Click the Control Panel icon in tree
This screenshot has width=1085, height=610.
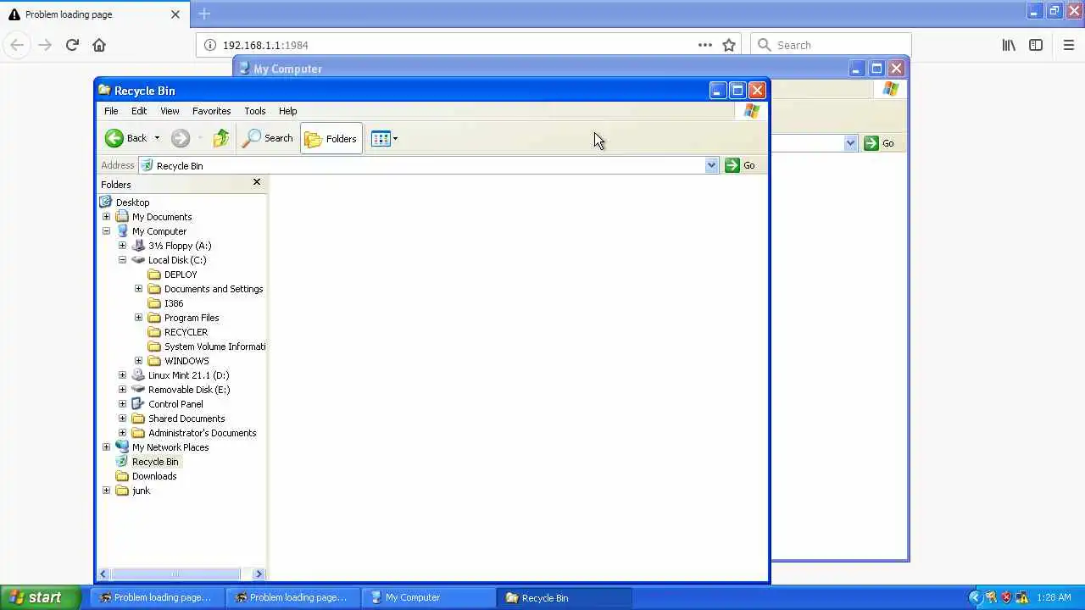tap(138, 404)
